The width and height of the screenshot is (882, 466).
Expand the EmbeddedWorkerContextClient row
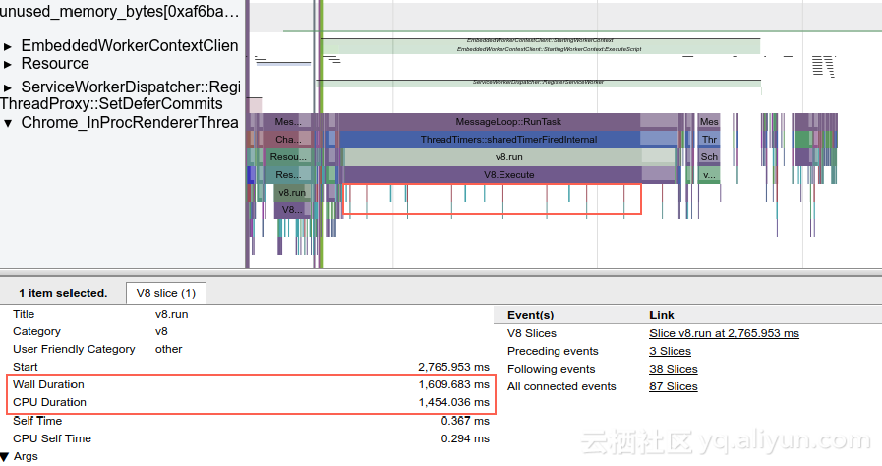(x=7, y=46)
